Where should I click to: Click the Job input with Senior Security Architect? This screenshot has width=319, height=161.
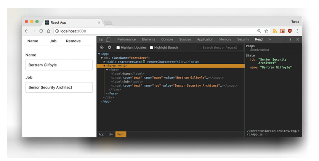[x=59, y=87]
